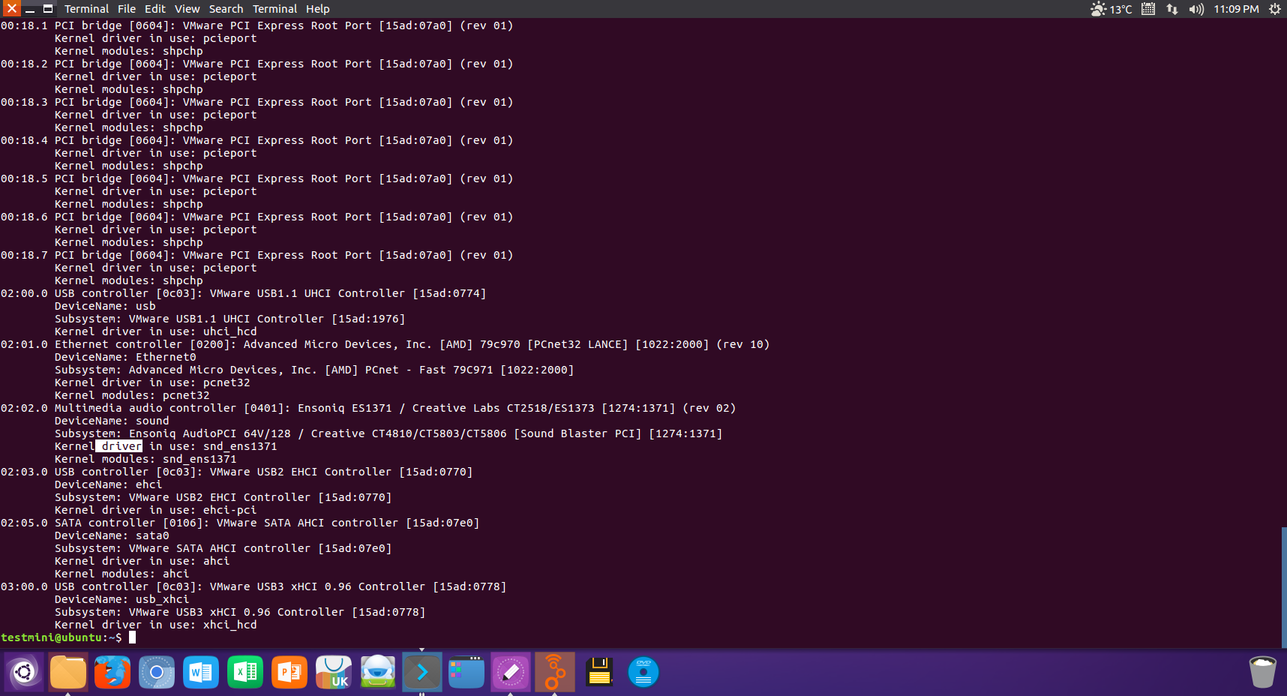Image resolution: width=1287 pixels, height=696 pixels.
Task: Click the "02:05.0 SATA controller" line
Action: pyautogui.click(x=240, y=523)
